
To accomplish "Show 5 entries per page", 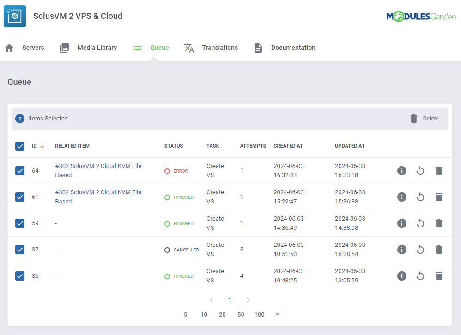I will point(186,314).
